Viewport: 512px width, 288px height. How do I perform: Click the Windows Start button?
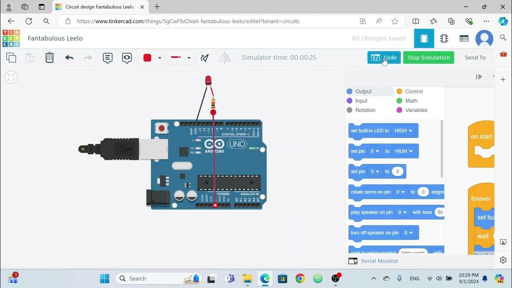(104, 278)
